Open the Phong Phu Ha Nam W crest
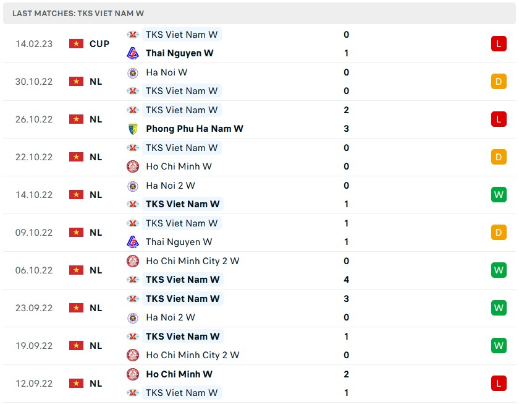The image size is (519, 404). (x=133, y=129)
